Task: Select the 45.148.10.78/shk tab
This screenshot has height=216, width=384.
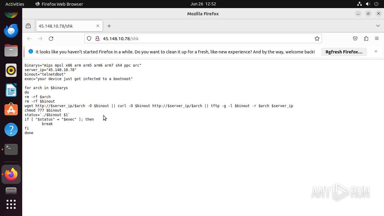Action: point(69,26)
